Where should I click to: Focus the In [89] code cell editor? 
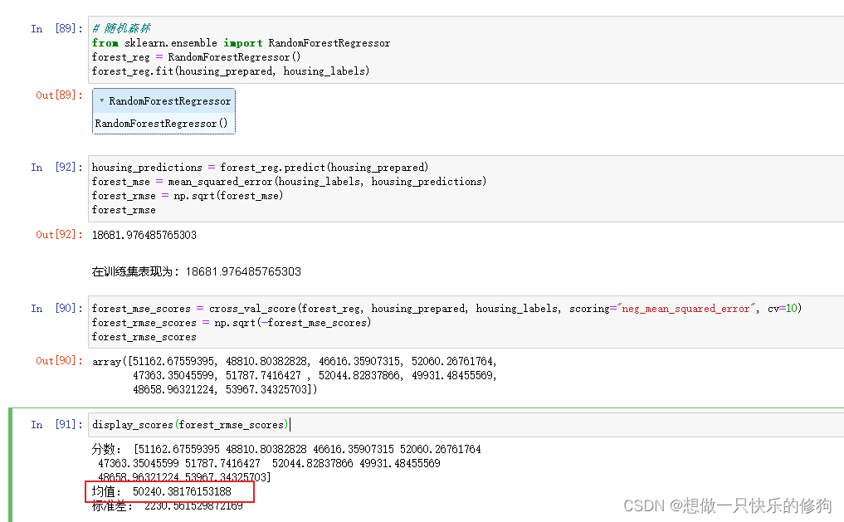coord(466,50)
